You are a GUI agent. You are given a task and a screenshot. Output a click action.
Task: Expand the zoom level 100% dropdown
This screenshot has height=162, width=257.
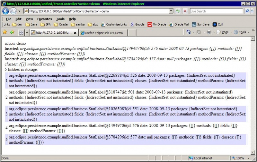point(249,158)
